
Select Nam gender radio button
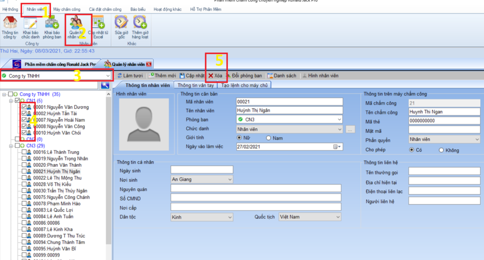268,138
